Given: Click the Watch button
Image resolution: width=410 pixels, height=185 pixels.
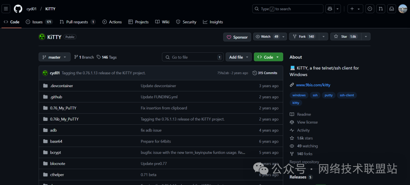Looking at the screenshot, I should [x=267, y=36].
